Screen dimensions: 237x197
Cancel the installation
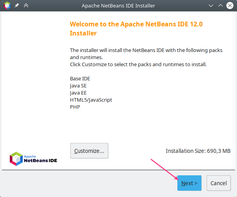(218, 183)
